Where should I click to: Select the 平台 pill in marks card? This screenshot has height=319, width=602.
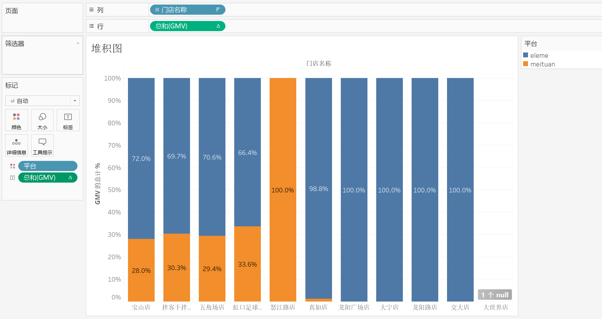click(x=48, y=166)
